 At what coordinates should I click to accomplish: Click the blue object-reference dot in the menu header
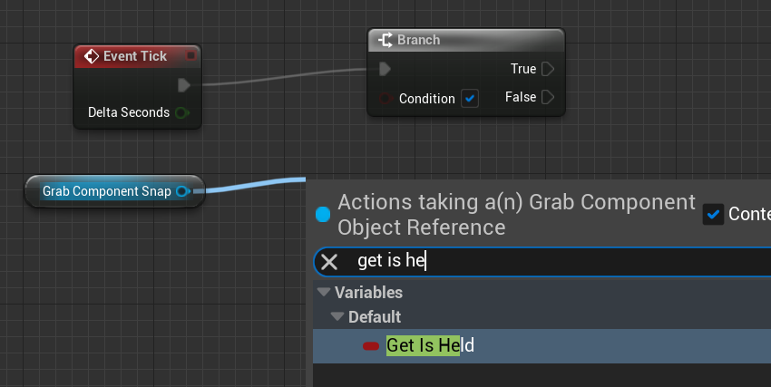[x=323, y=215]
